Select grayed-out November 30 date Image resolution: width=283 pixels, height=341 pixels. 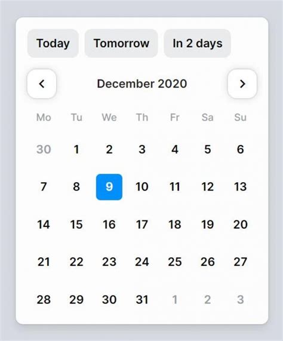[x=44, y=149]
